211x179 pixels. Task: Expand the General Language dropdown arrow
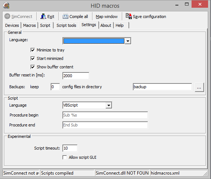coord(128,41)
